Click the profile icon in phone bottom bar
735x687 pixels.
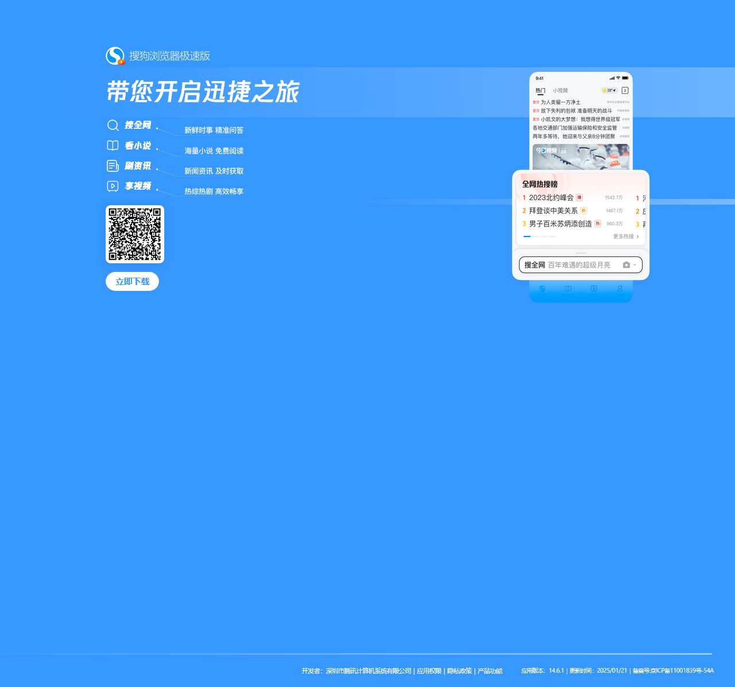[620, 289]
